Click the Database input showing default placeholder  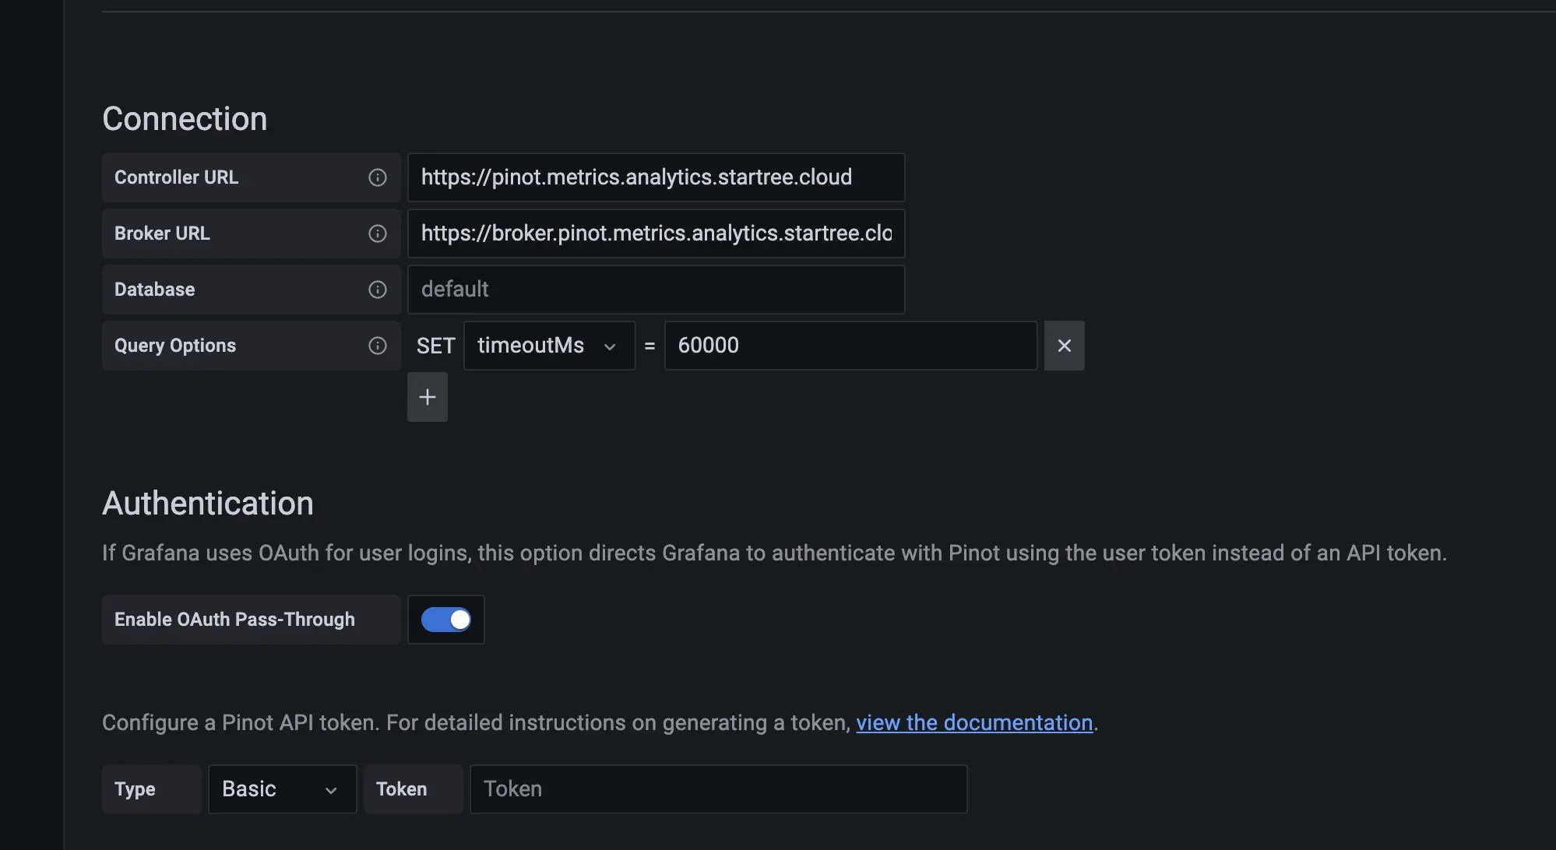657,290
